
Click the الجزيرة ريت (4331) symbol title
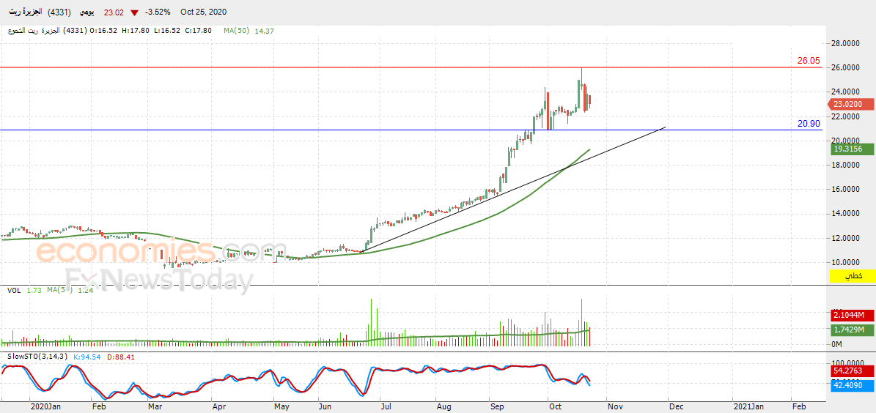coord(36,12)
